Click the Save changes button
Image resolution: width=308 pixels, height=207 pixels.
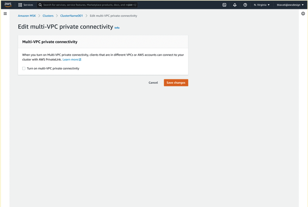point(176,83)
